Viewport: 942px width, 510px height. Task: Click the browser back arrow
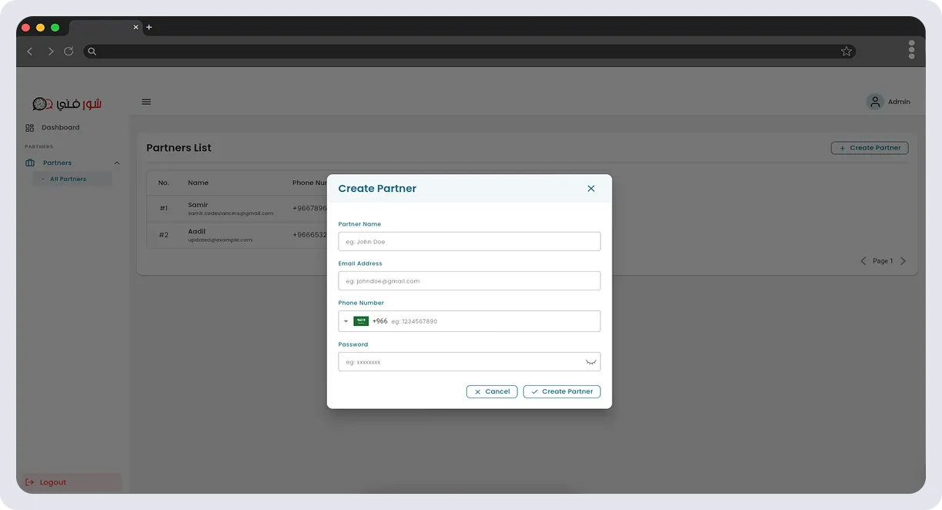(30, 52)
